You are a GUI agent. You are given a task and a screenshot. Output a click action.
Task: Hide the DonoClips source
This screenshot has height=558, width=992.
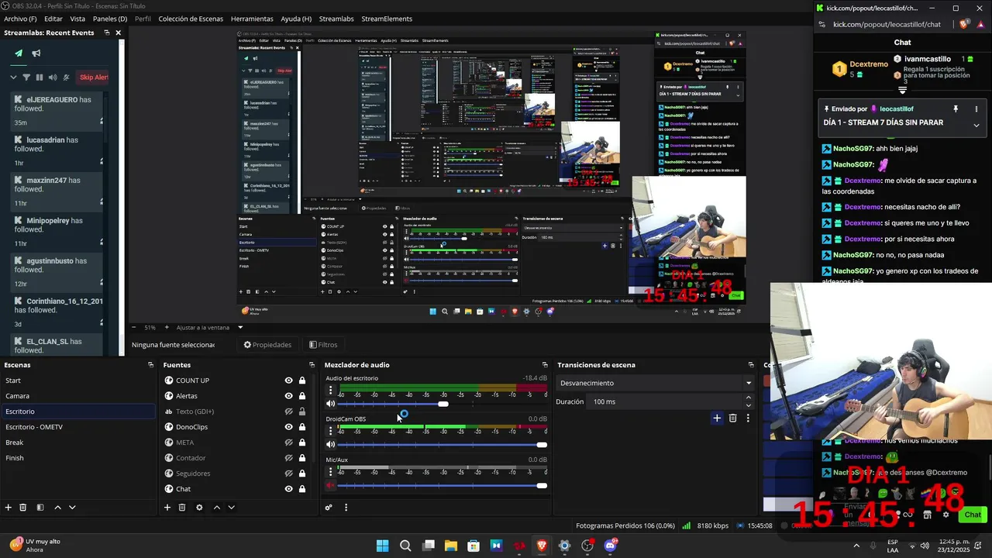288,427
